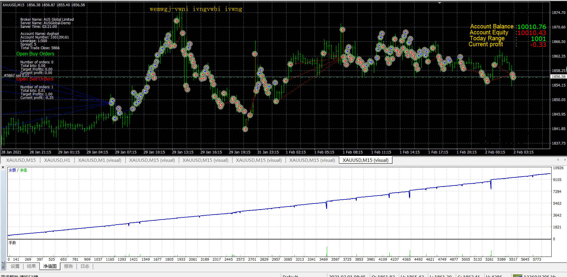Switch to the XAUUSD,H1 chart tab
Image resolution: width=567 pixels, height=277 pixels.
tap(57, 160)
